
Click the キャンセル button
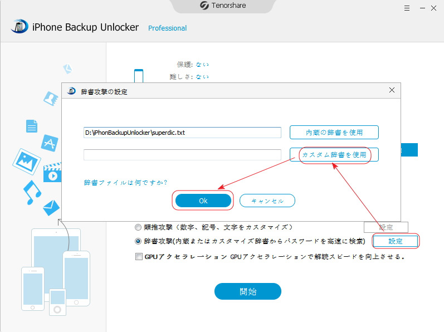pos(267,201)
